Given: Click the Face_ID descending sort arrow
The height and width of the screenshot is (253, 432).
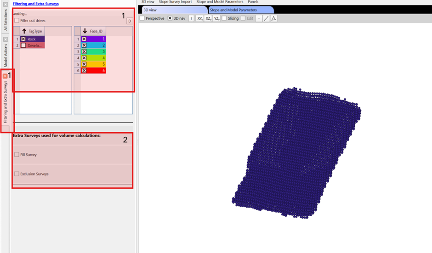Looking at the screenshot, I should click(x=85, y=31).
